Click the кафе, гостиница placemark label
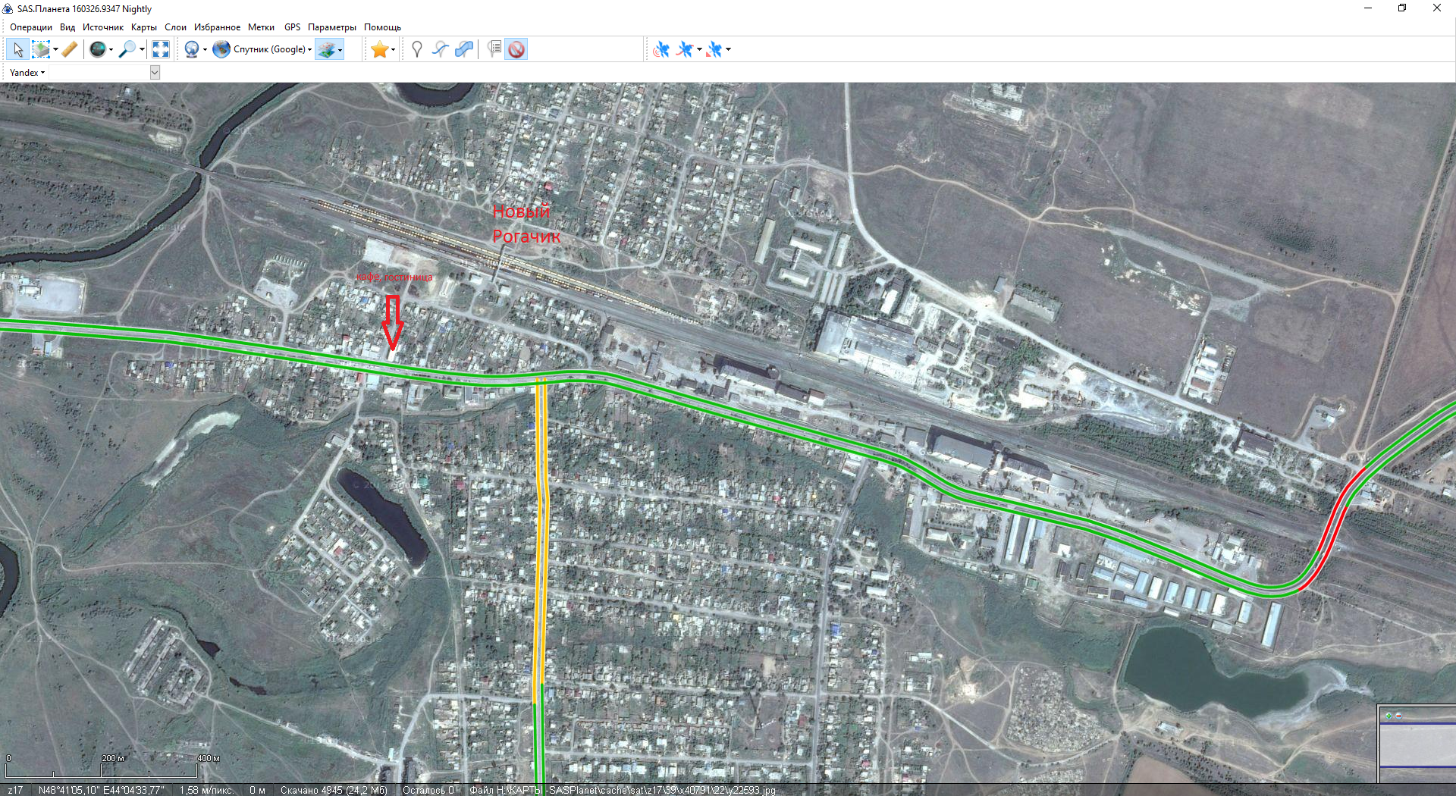Viewport: 1456px width, 796px height. [394, 277]
